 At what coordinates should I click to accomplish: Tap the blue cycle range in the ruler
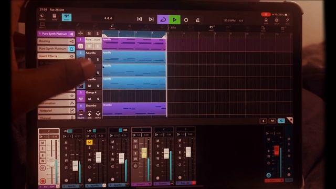(x=134, y=34)
